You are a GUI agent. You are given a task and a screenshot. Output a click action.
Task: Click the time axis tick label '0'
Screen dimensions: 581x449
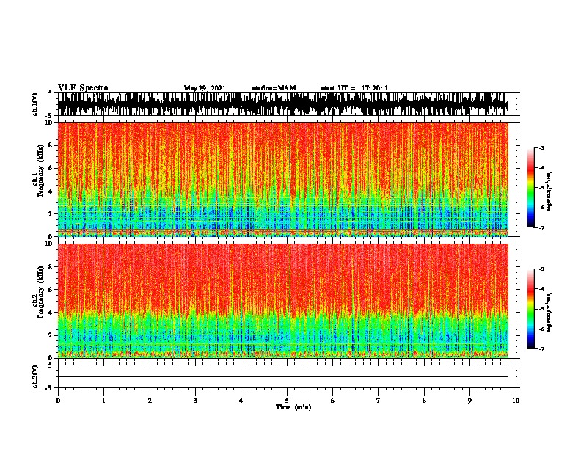(58, 401)
